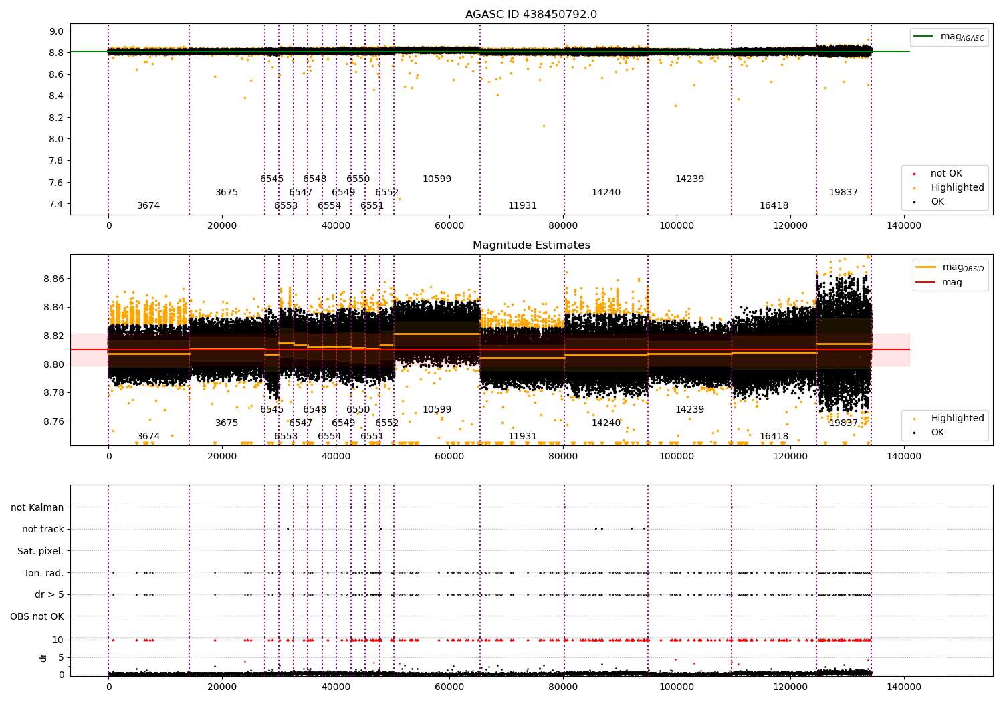Image resolution: width=1003 pixels, height=702 pixels.
Task: Click the 'dr > 5' row label
Action: pyautogui.click(x=49, y=594)
